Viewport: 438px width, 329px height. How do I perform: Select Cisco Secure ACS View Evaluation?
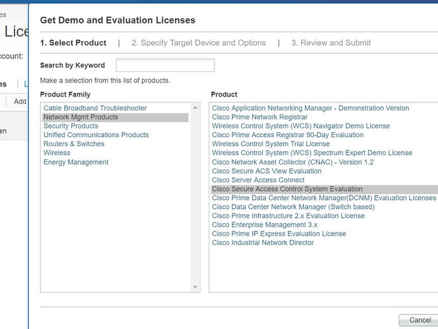pyautogui.click(x=267, y=171)
